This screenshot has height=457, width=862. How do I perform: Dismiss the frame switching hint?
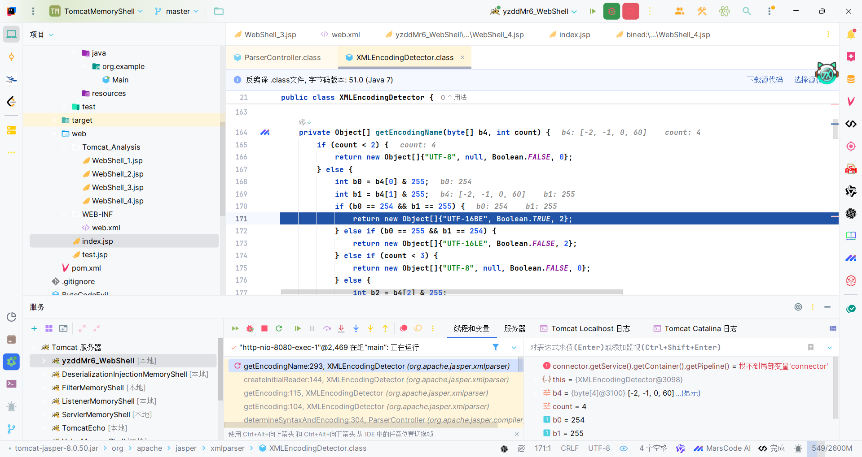click(517, 434)
